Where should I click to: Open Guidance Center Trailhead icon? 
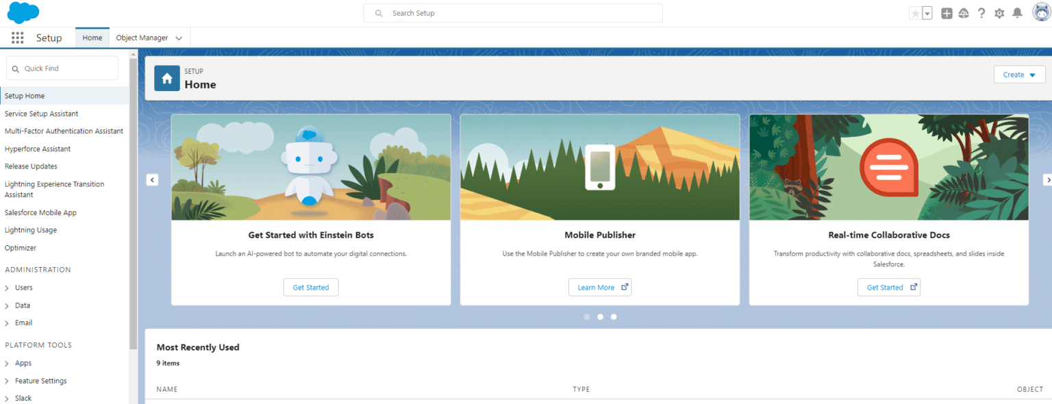[x=964, y=12]
